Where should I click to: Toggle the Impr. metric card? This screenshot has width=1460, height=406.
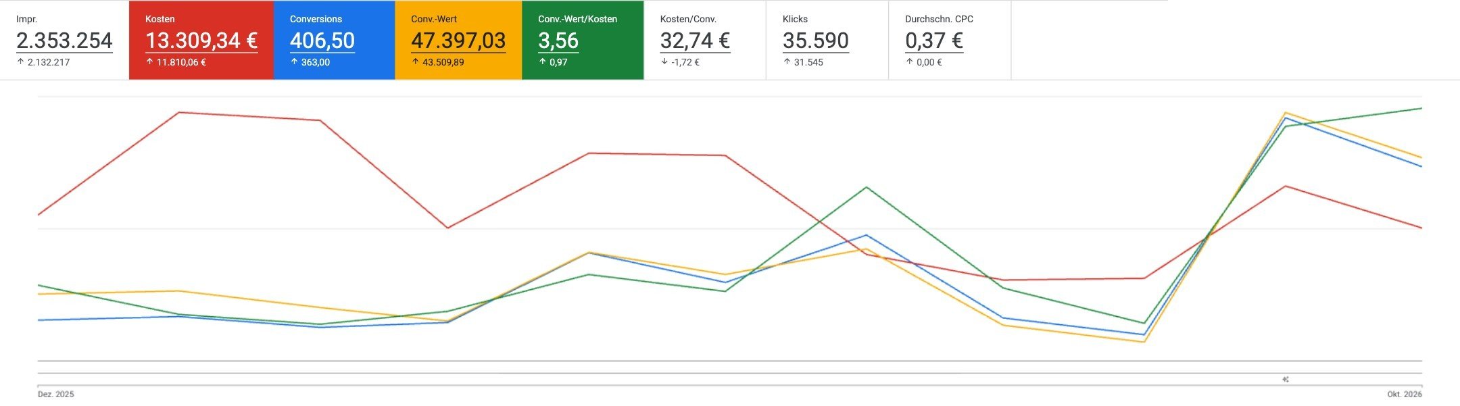[64, 41]
